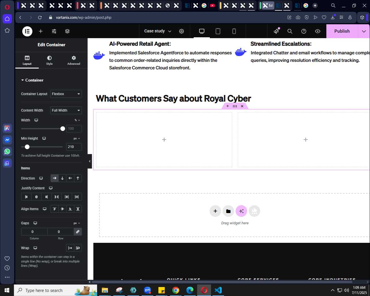Click the container drag handle dots
The height and width of the screenshot is (296, 370).
coord(235,106)
